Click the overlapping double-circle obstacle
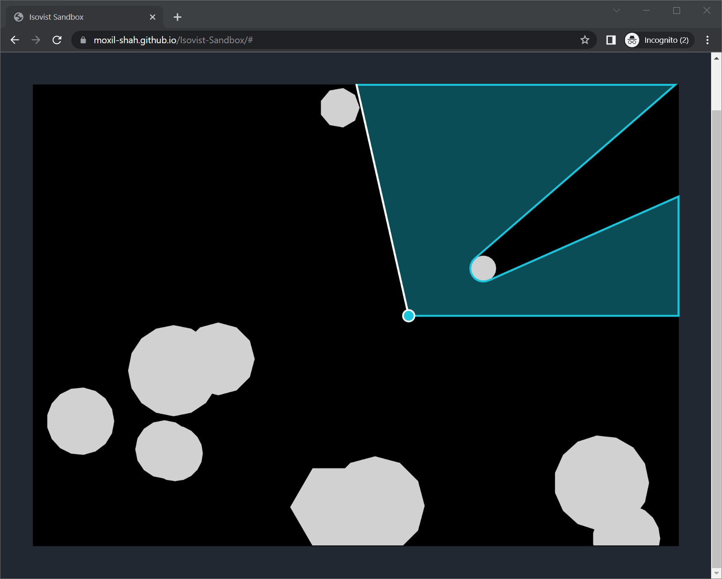The image size is (722, 579). (191, 369)
